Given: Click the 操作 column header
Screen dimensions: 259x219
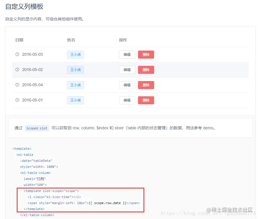Looking at the screenshot, I should pos(123,40).
